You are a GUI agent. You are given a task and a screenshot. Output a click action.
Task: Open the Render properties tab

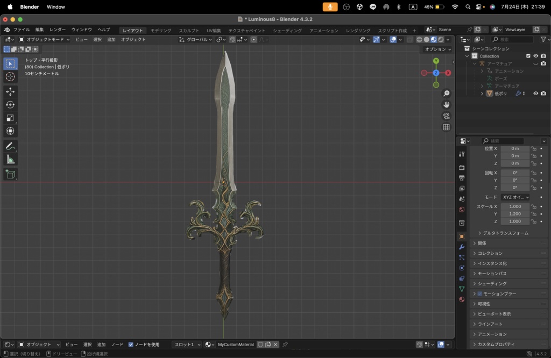461,167
